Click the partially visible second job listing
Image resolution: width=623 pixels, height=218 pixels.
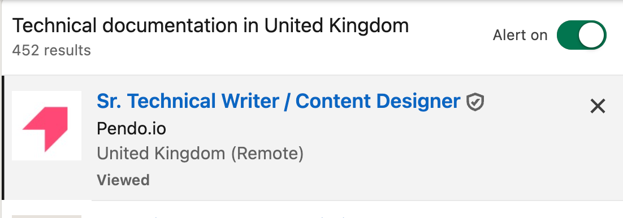[x=313, y=210]
